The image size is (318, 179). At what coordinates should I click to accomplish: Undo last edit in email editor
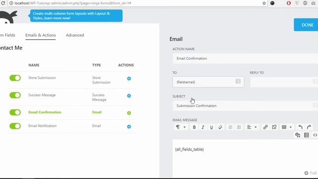pyautogui.click(x=300, y=127)
